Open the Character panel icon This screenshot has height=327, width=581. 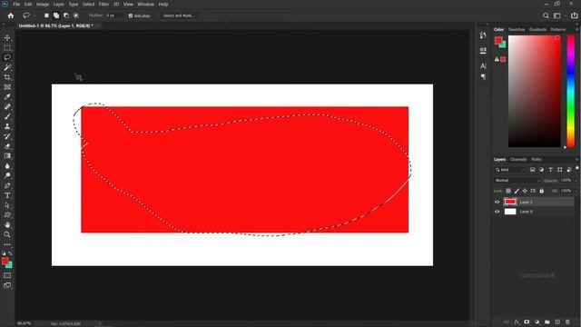[483, 66]
